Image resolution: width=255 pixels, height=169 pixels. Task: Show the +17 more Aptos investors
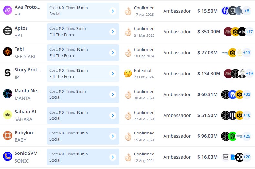point(249,32)
